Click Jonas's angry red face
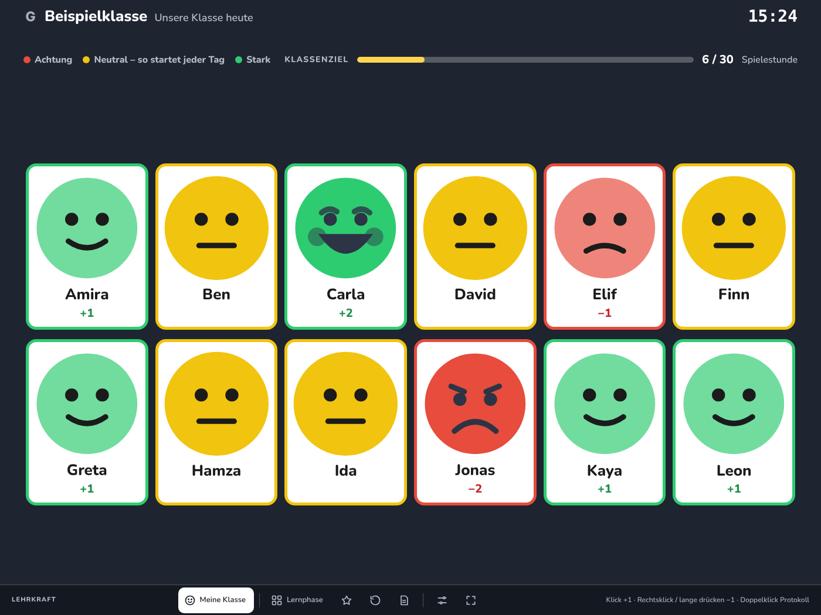 (x=475, y=404)
